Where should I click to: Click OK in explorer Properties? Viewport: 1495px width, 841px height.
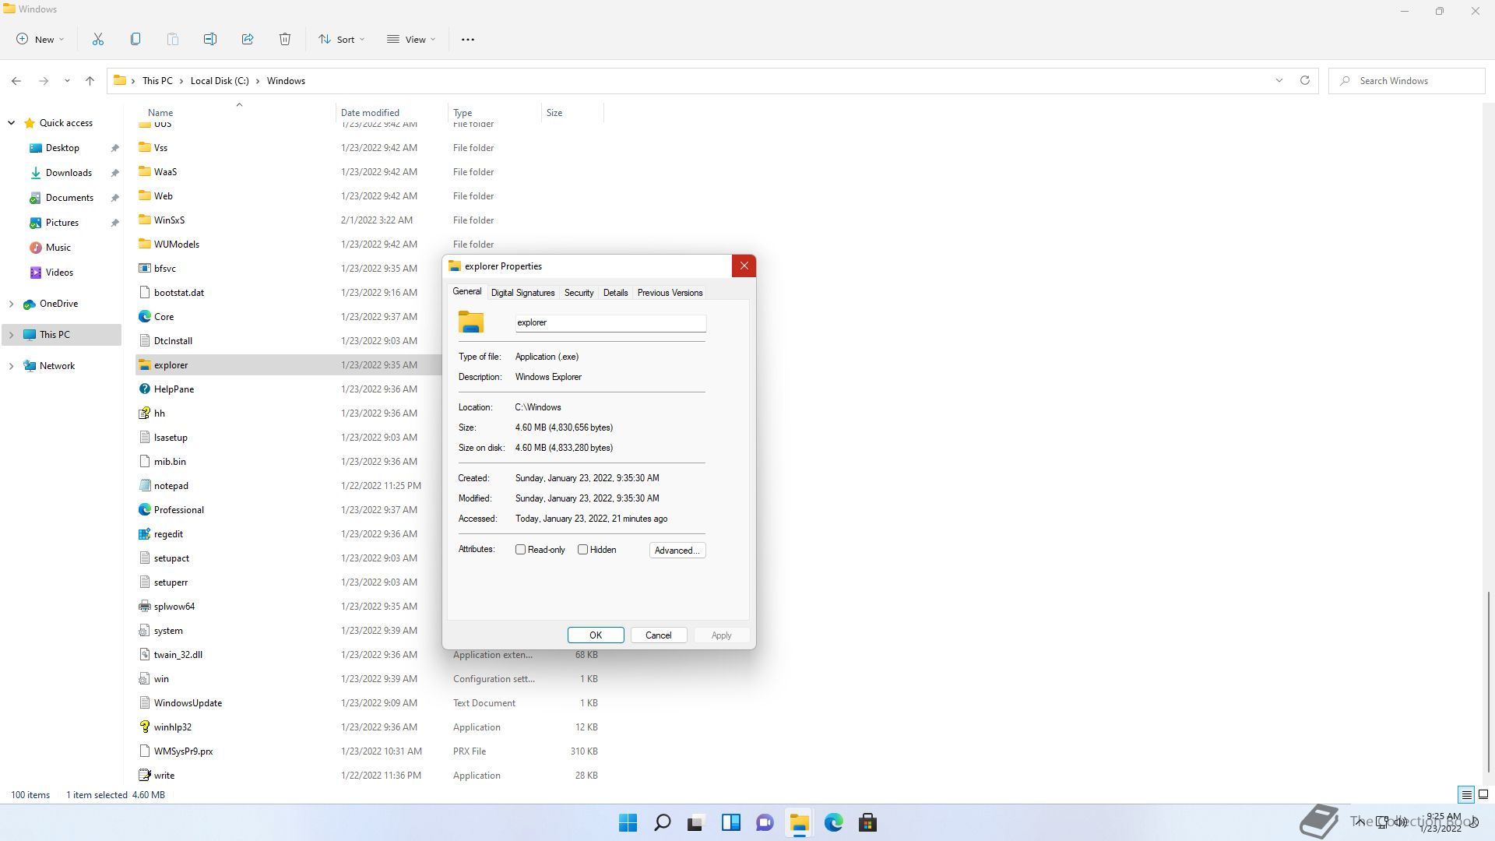tap(596, 635)
